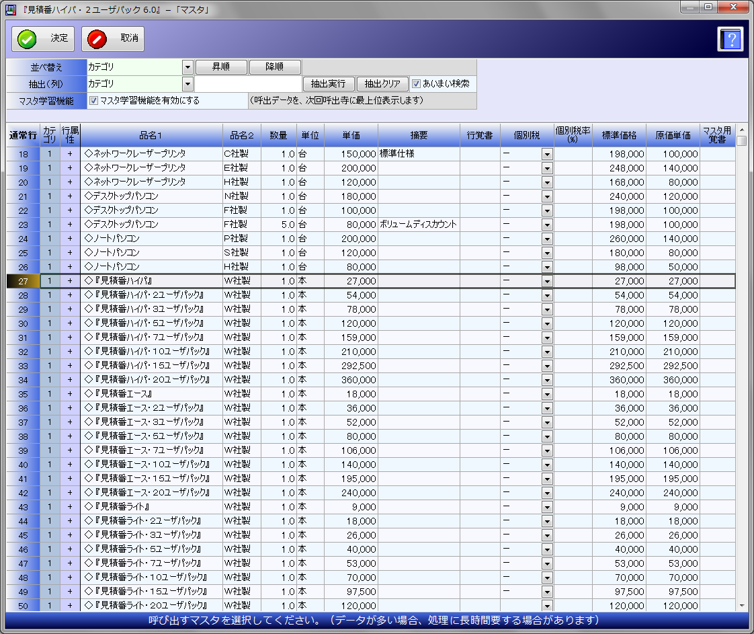Select the ◇『見積番エース』 product name cell
The height and width of the screenshot is (634, 754).
pos(151,394)
